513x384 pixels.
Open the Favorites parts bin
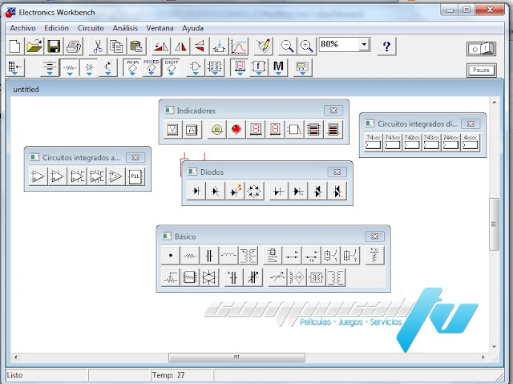[15, 67]
